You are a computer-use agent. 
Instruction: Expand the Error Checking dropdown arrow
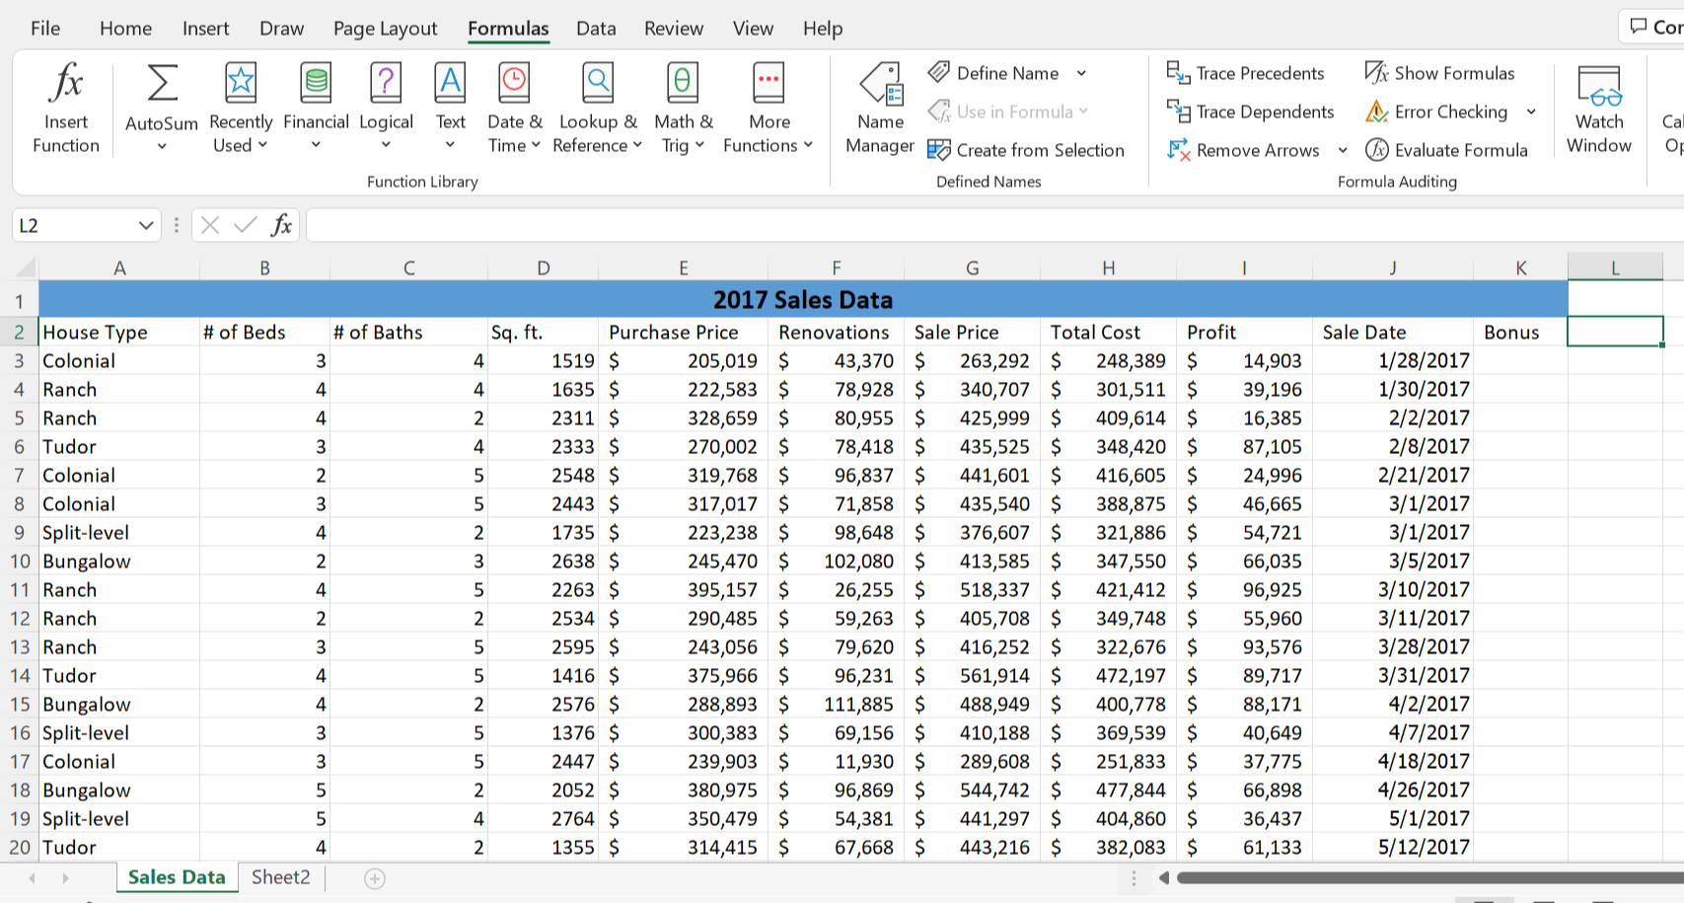[1531, 112]
